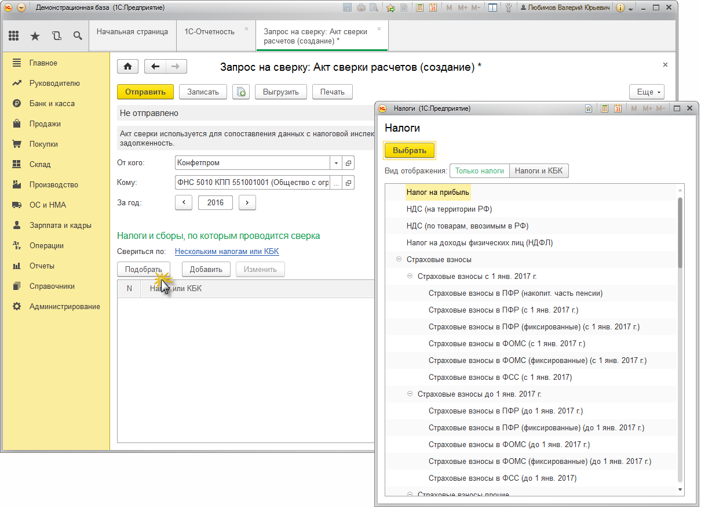Switch display to Налоги и КБК
701x508 pixels.
pos(539,171)
